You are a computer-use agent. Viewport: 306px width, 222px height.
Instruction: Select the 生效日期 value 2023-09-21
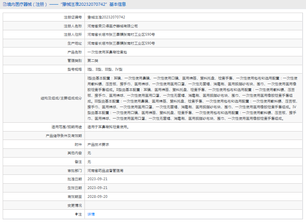tap(98, 188)
